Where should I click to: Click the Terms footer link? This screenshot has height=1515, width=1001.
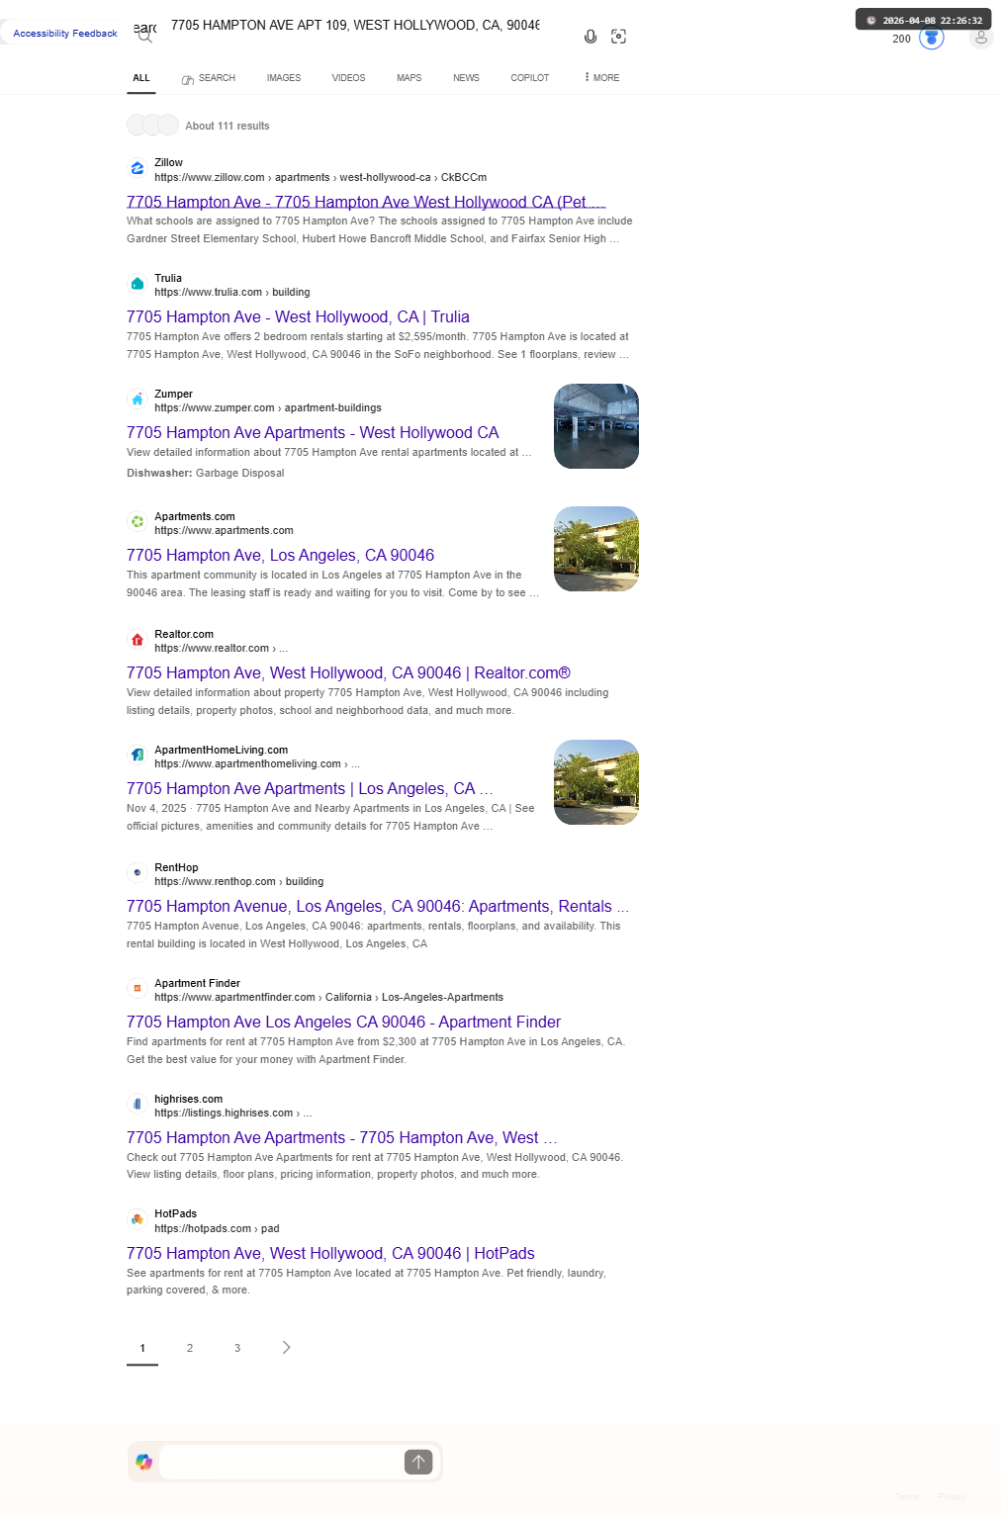[907, 1497]
